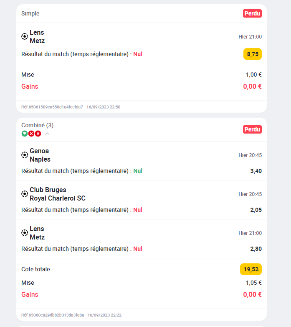The height and width of the screenshot is (327, 291).
Task: Click the yellow 19,52 total odds badge
Action: tap(251, 269)
